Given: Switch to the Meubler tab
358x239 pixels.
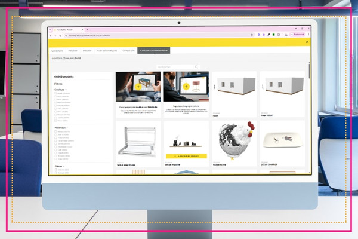Looking at the screenshot, I should pyautogui.click(x=73, y=51).
